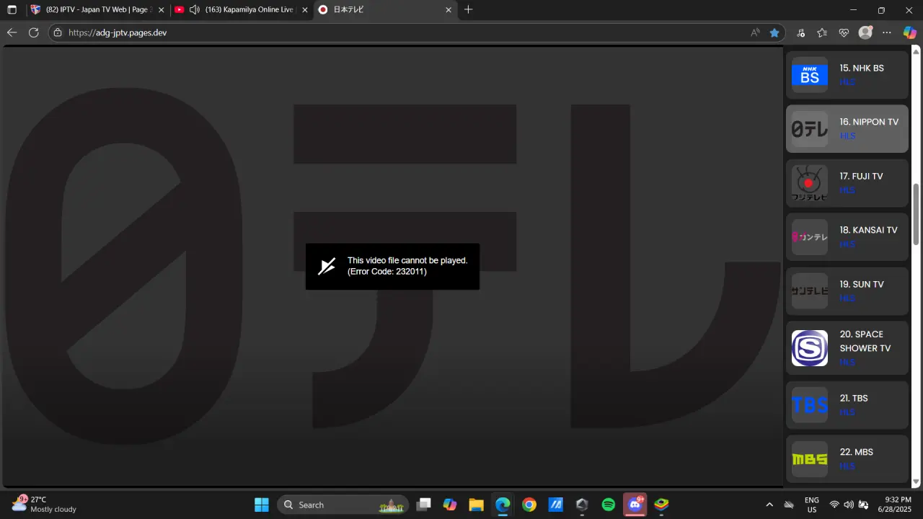Open Task View on the taskbar
The image size is (923, 519).
(x=424, y=505)
